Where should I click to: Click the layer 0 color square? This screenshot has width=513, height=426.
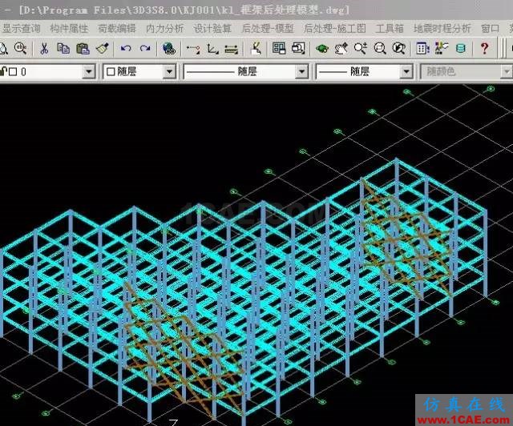pyautogui.click(x=13, y=71)
